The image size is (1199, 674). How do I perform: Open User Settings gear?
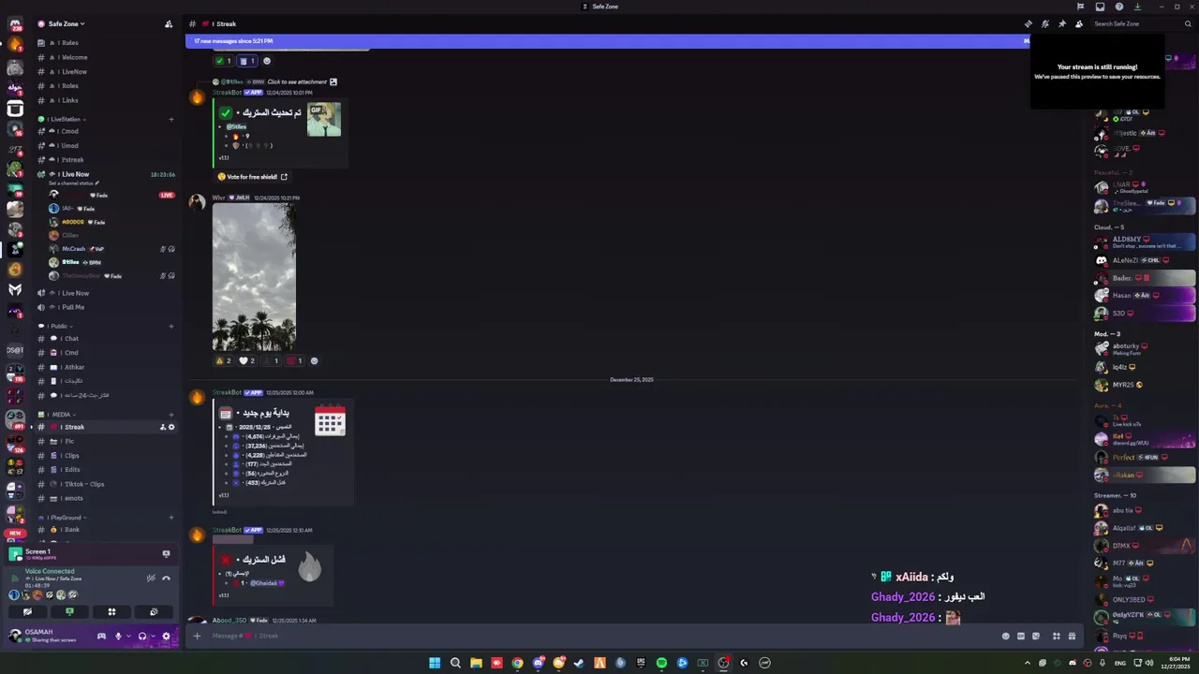167,637
